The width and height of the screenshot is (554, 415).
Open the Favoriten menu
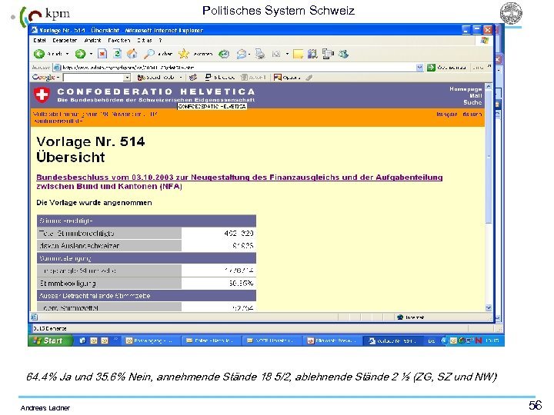pos(118,40)
